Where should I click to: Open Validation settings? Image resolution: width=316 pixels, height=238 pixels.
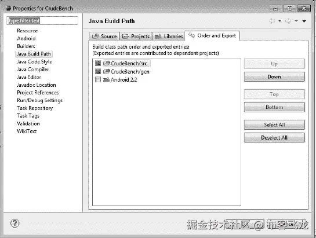tap(28, 123)
